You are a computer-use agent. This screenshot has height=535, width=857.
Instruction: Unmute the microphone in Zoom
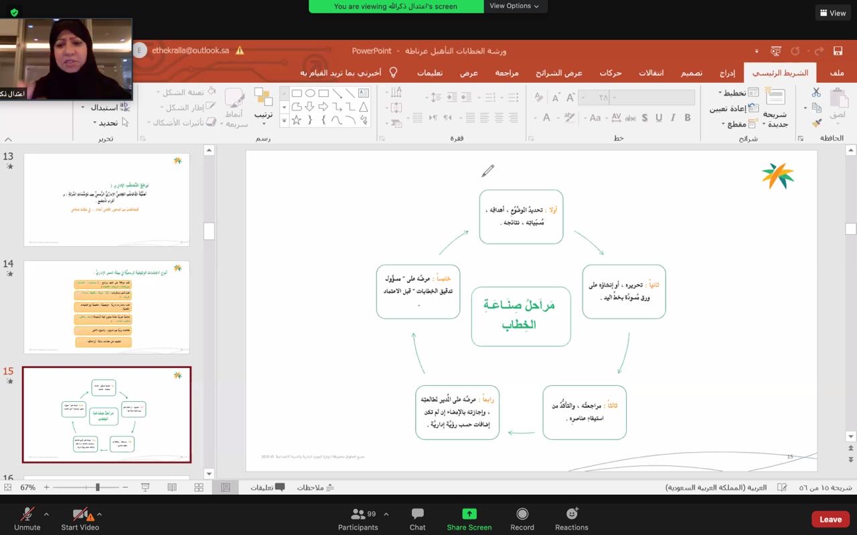point(27,519)
